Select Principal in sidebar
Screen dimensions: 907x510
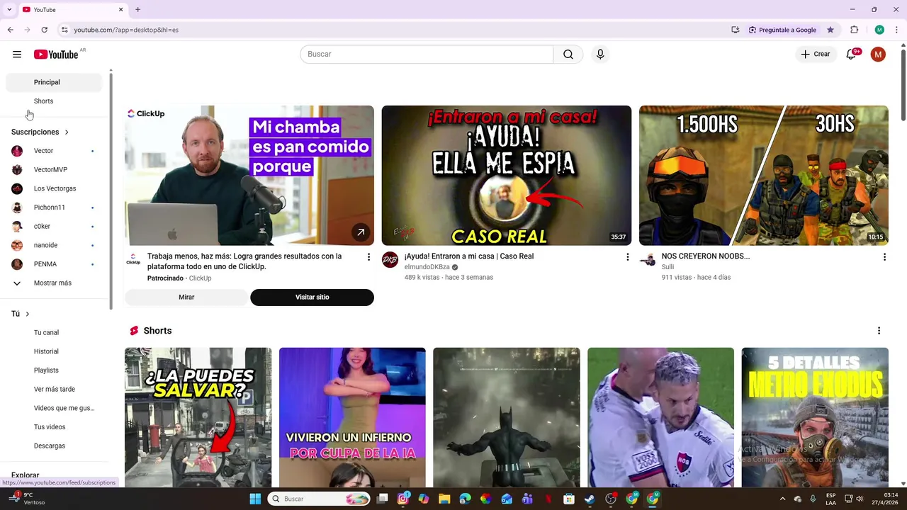(x=54, y=82)
